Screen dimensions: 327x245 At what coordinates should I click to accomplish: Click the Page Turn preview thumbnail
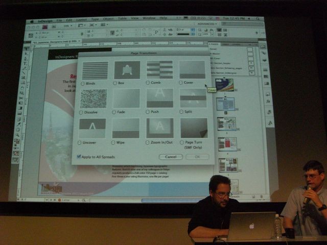tap(194, 128)
